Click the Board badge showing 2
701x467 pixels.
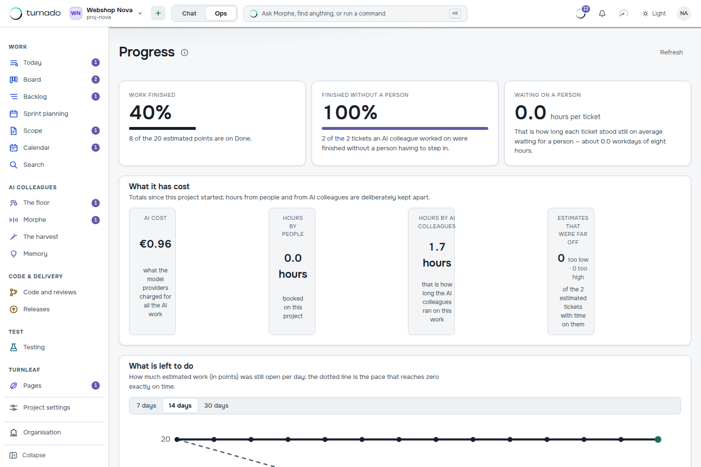pyautogui.click(x=96, y=79)
